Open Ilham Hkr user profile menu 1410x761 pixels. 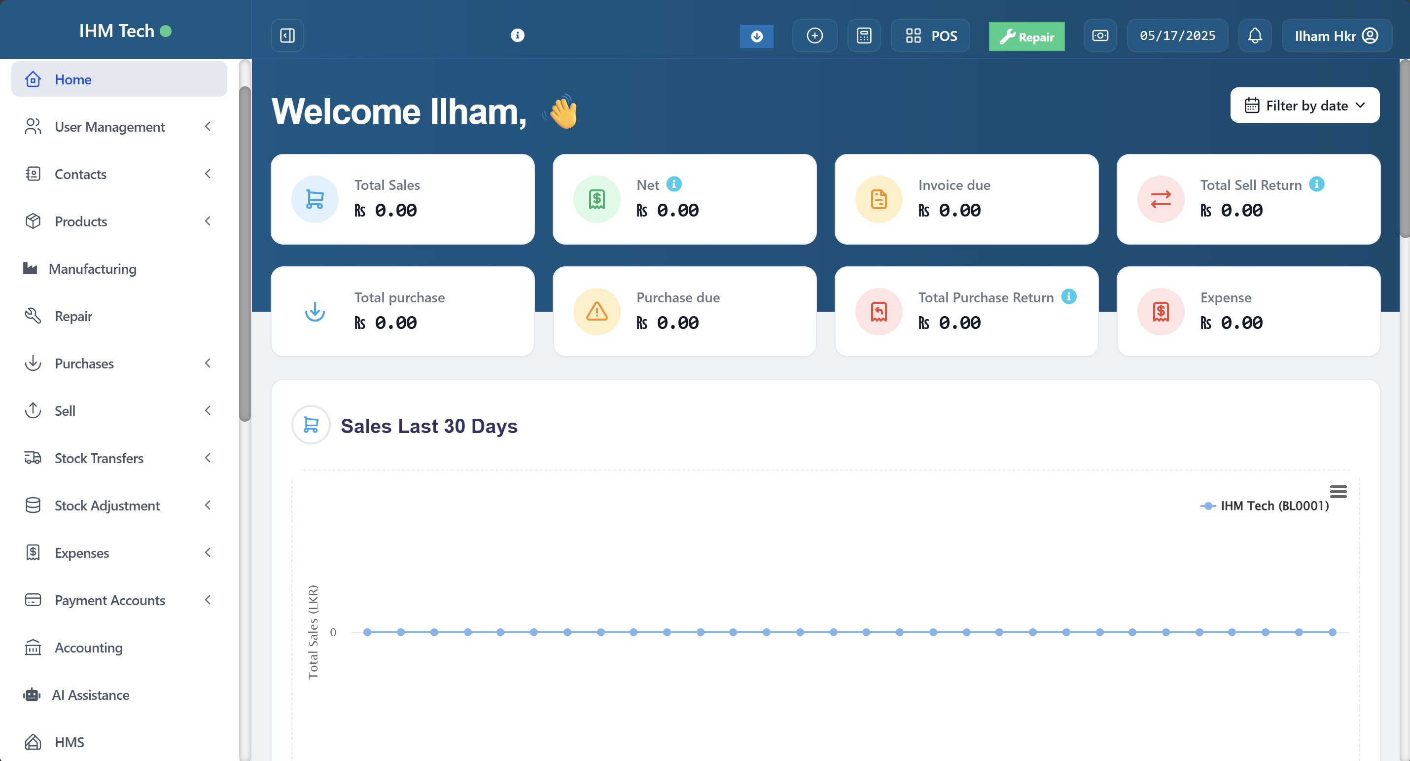pyautogui.click(x=1337, y=36)
